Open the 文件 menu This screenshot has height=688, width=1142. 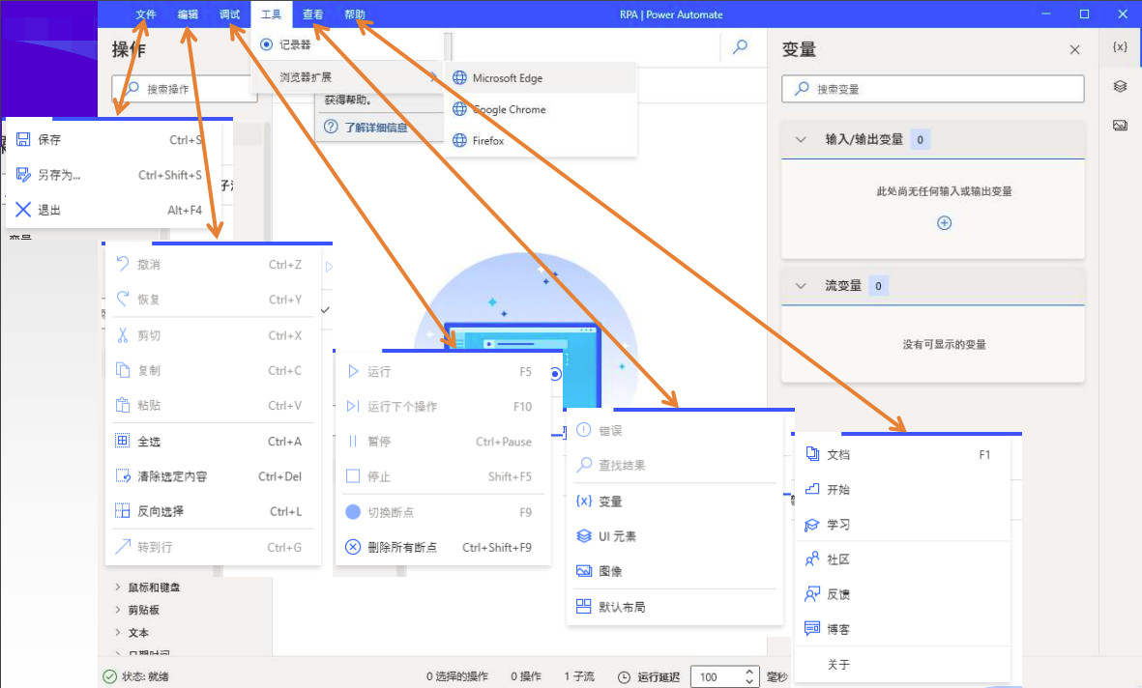[146, 14]
